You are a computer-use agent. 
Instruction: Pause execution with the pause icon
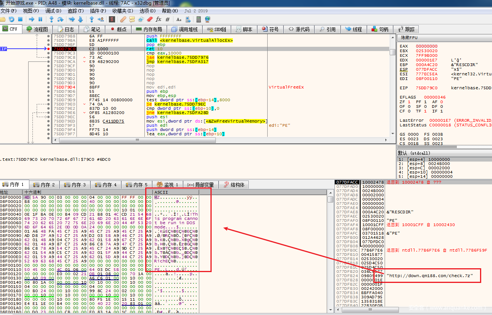40,19
